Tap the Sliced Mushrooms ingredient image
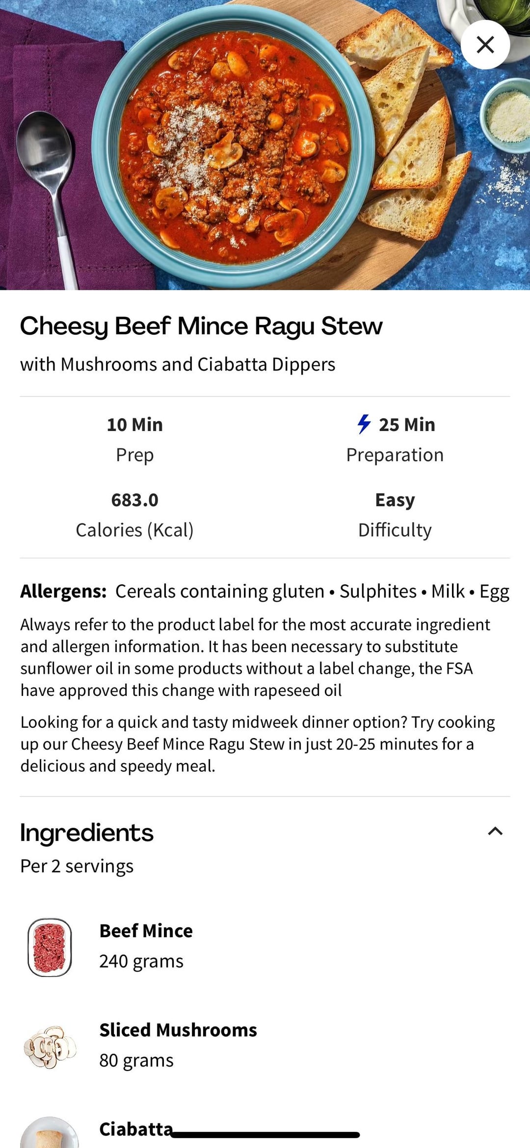530x1148 pixels. [x=50, y=1046]
